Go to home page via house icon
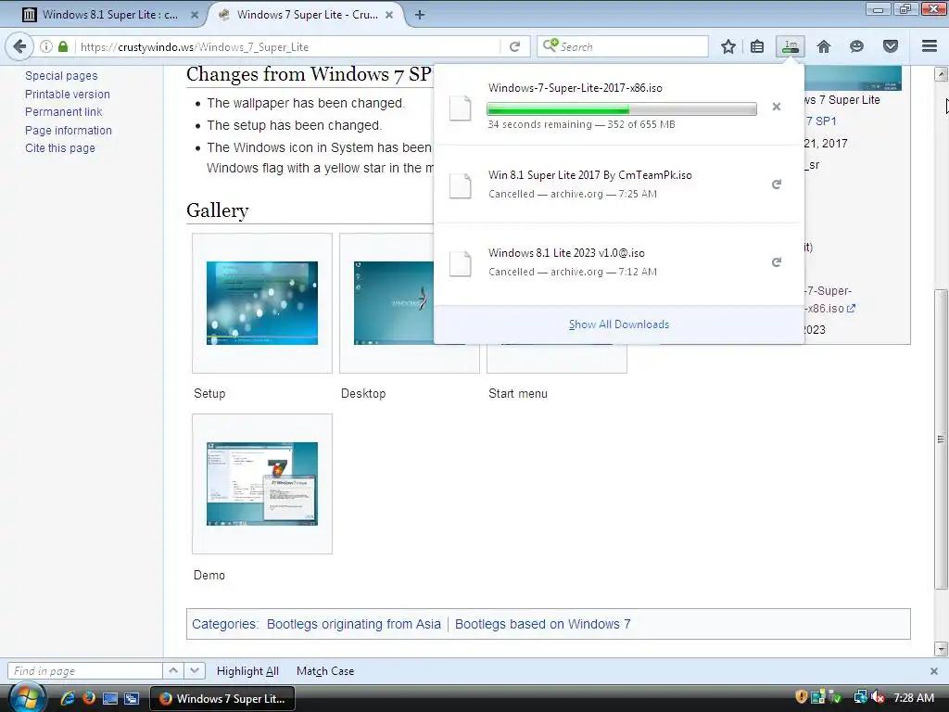The width and height of the screenshot is (949, 712). (x=824, y=46)
